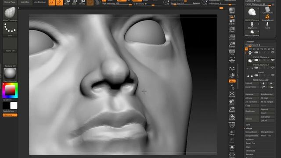This screenshot has height=158, width=281.
Task: Click the gizmo sphere icon in top bar
Action: tap(90, 3)
